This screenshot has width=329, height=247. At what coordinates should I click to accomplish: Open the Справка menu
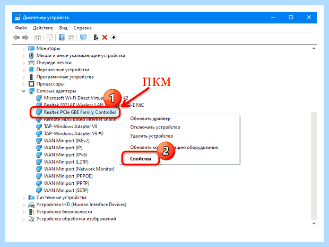click(82, 28)
